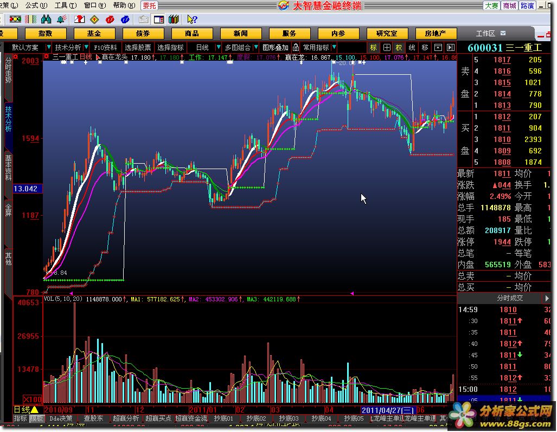Open the 窗口(W) menu

coord(95,5)
